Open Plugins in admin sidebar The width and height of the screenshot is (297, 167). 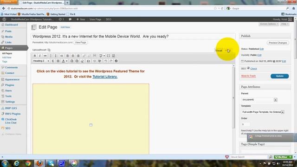tap(9, 85)
